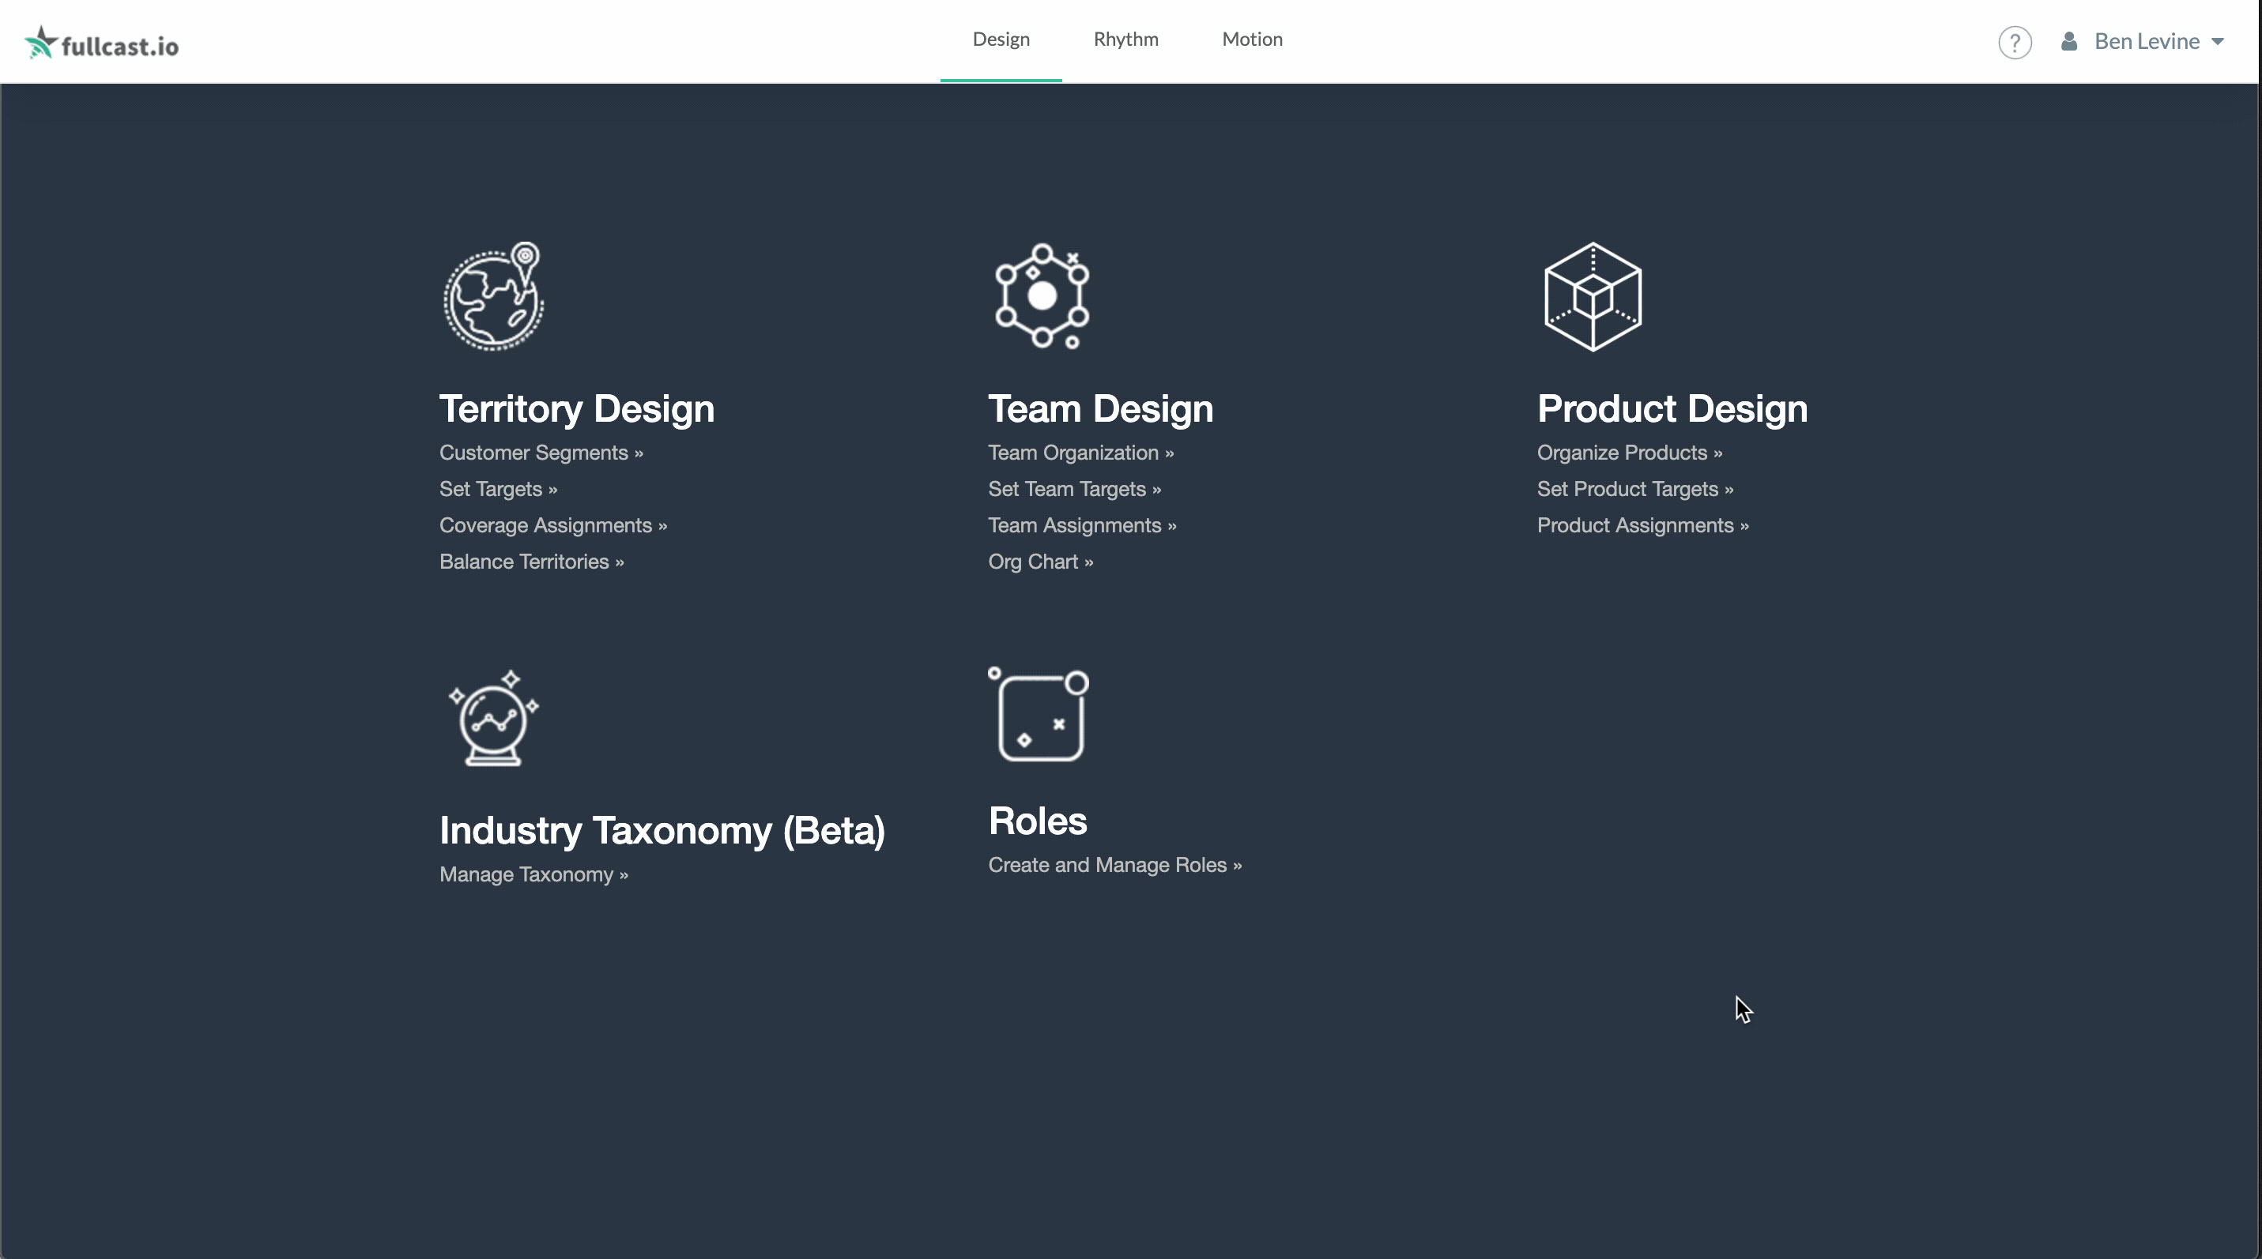2262x1259 pixels.
Task: Click the Roles square icon
Action: [1039, 715]
